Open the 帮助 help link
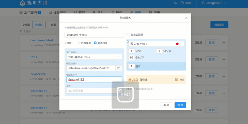The height and width of the screenshot is (124, 248). click(x=186, y=3)
